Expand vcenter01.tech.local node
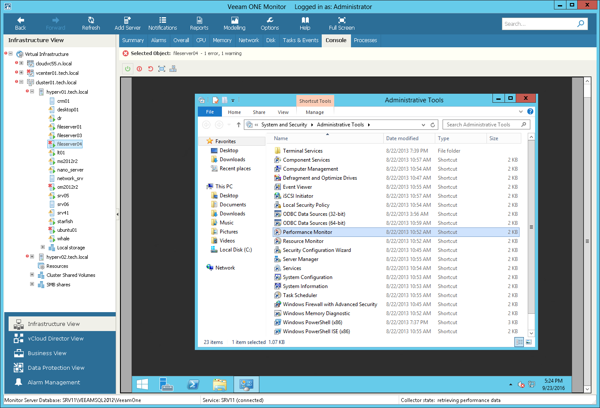Viewport: 600px width, 408px height. 21,73
